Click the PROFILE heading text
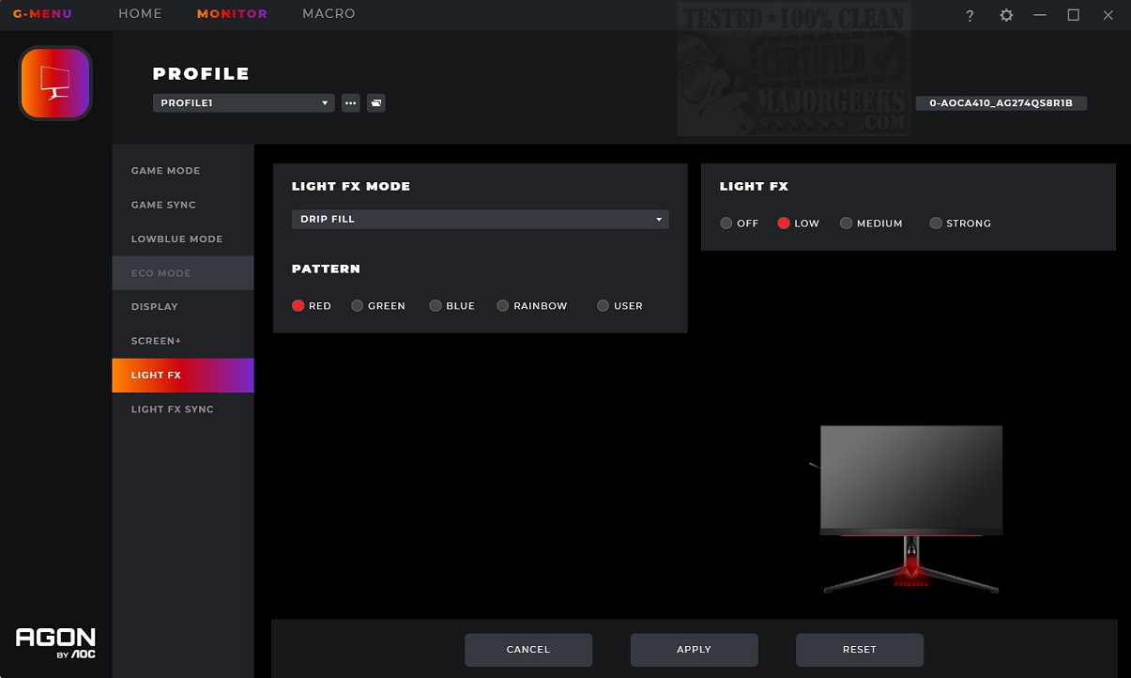Image resolution: width=1131 pixels, height=678 pixels. (201, 74)
